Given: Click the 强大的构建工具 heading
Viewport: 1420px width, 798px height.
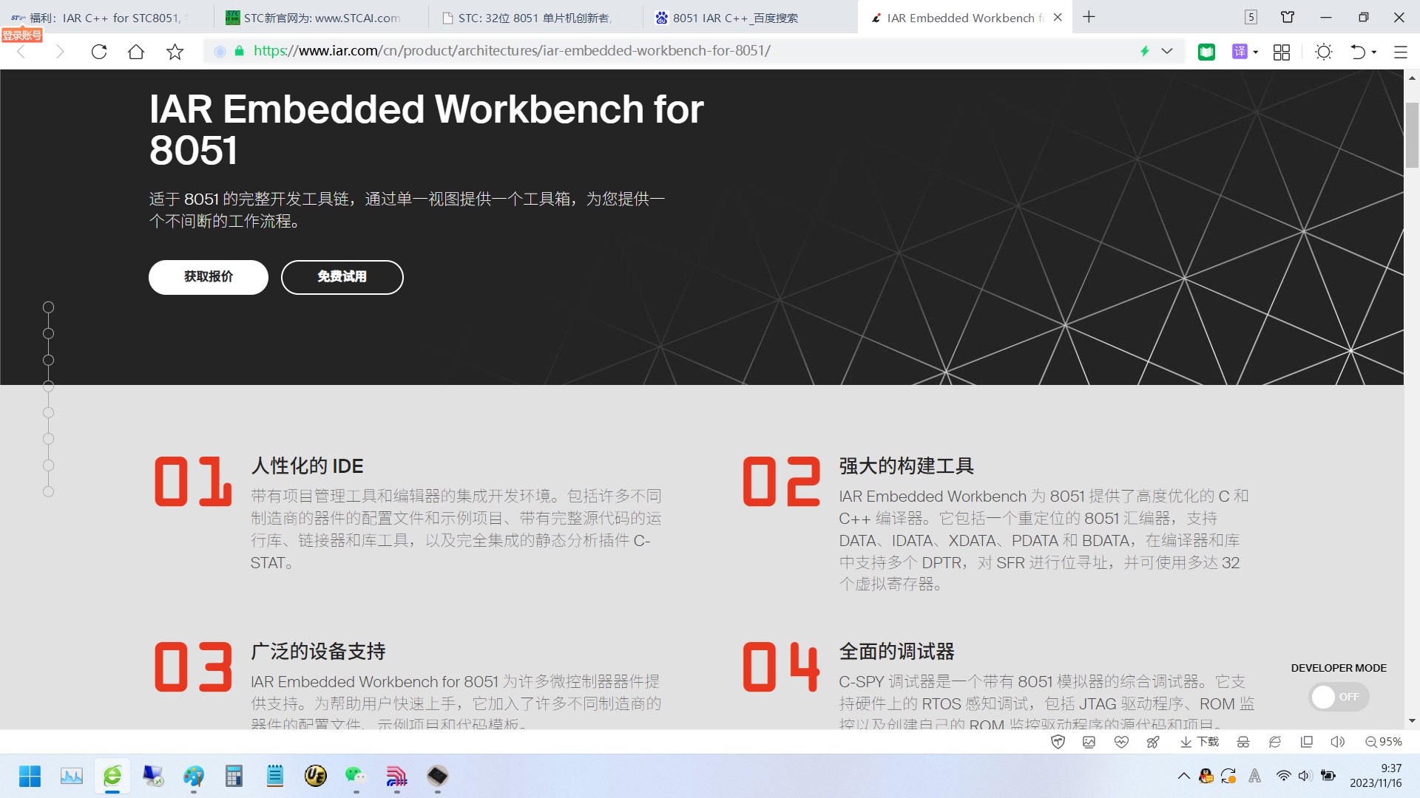Looking at the screenshot, I should 906,466.
